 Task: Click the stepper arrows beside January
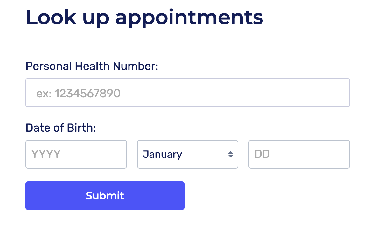coord(230,155)
